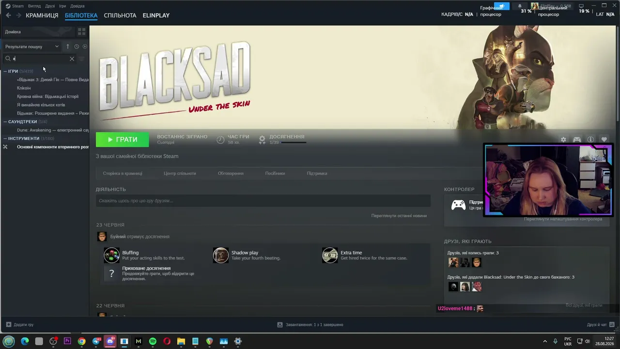Select Dune: Awakening soundtrack entry
This screenshot has width=620, height=349.
coord(53,130)
